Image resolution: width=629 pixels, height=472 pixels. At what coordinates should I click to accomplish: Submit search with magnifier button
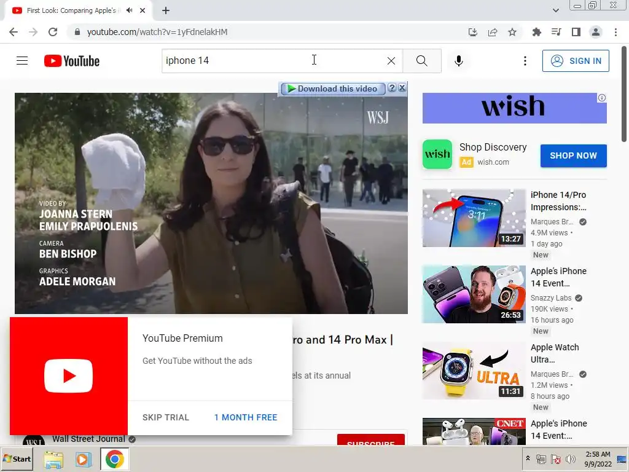point(421,61)
